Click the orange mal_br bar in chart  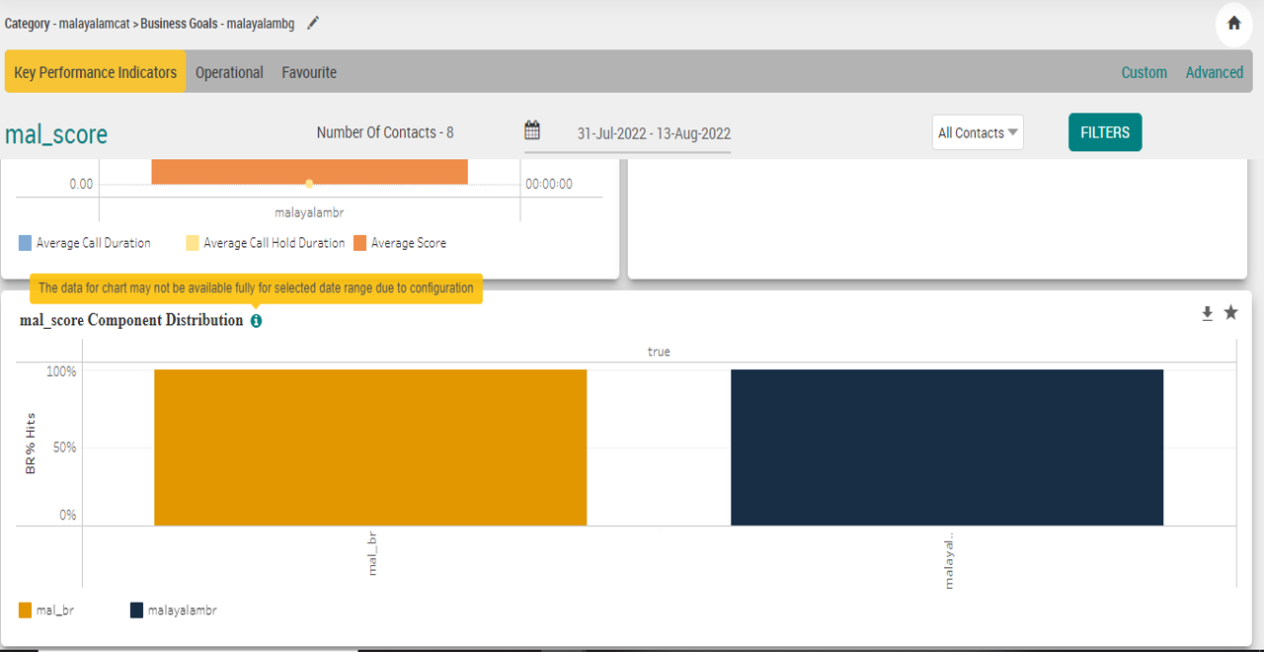pyautogui.click(x=370, y=448)
